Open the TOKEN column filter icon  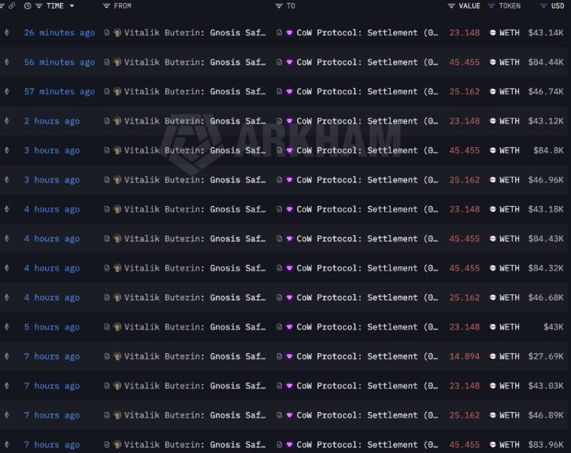[x=491, y=6]
